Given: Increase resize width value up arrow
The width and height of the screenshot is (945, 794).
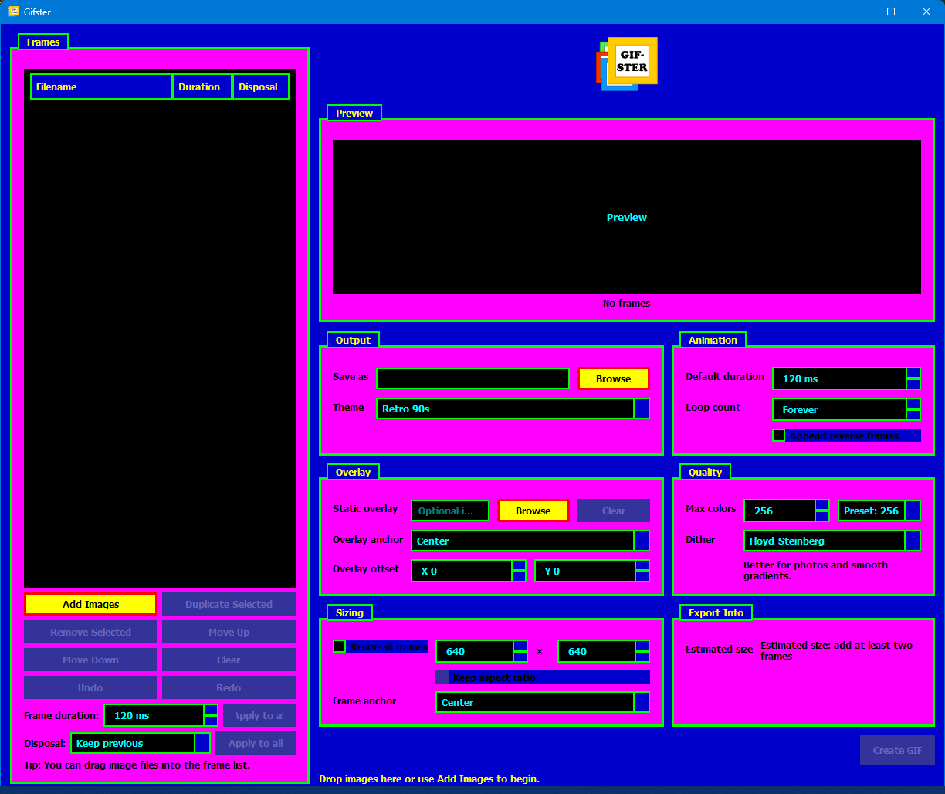Looking at the screenshot, I should tap(520, 646).
